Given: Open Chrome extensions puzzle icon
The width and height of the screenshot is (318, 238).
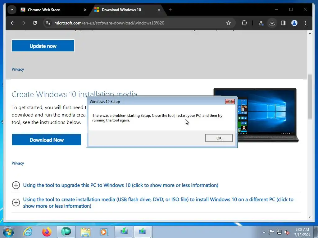Looking at the screenshot, I should pyautogui.click(x=244, y=23).
